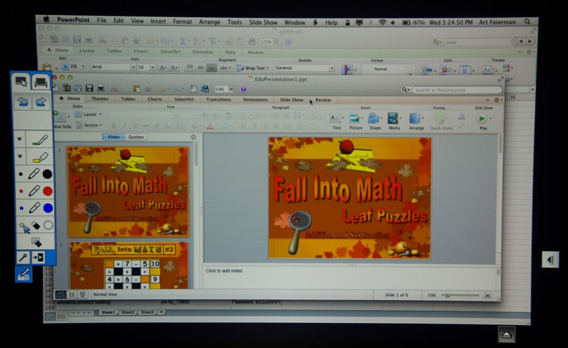
Task: Play the slide show from ribbon
Action: tap(483, 121)
